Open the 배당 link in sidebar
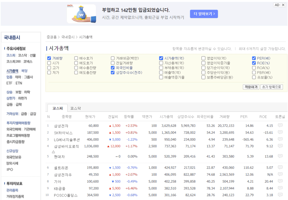The height and width of the screenshot is (200, 288). coord(24,71)
